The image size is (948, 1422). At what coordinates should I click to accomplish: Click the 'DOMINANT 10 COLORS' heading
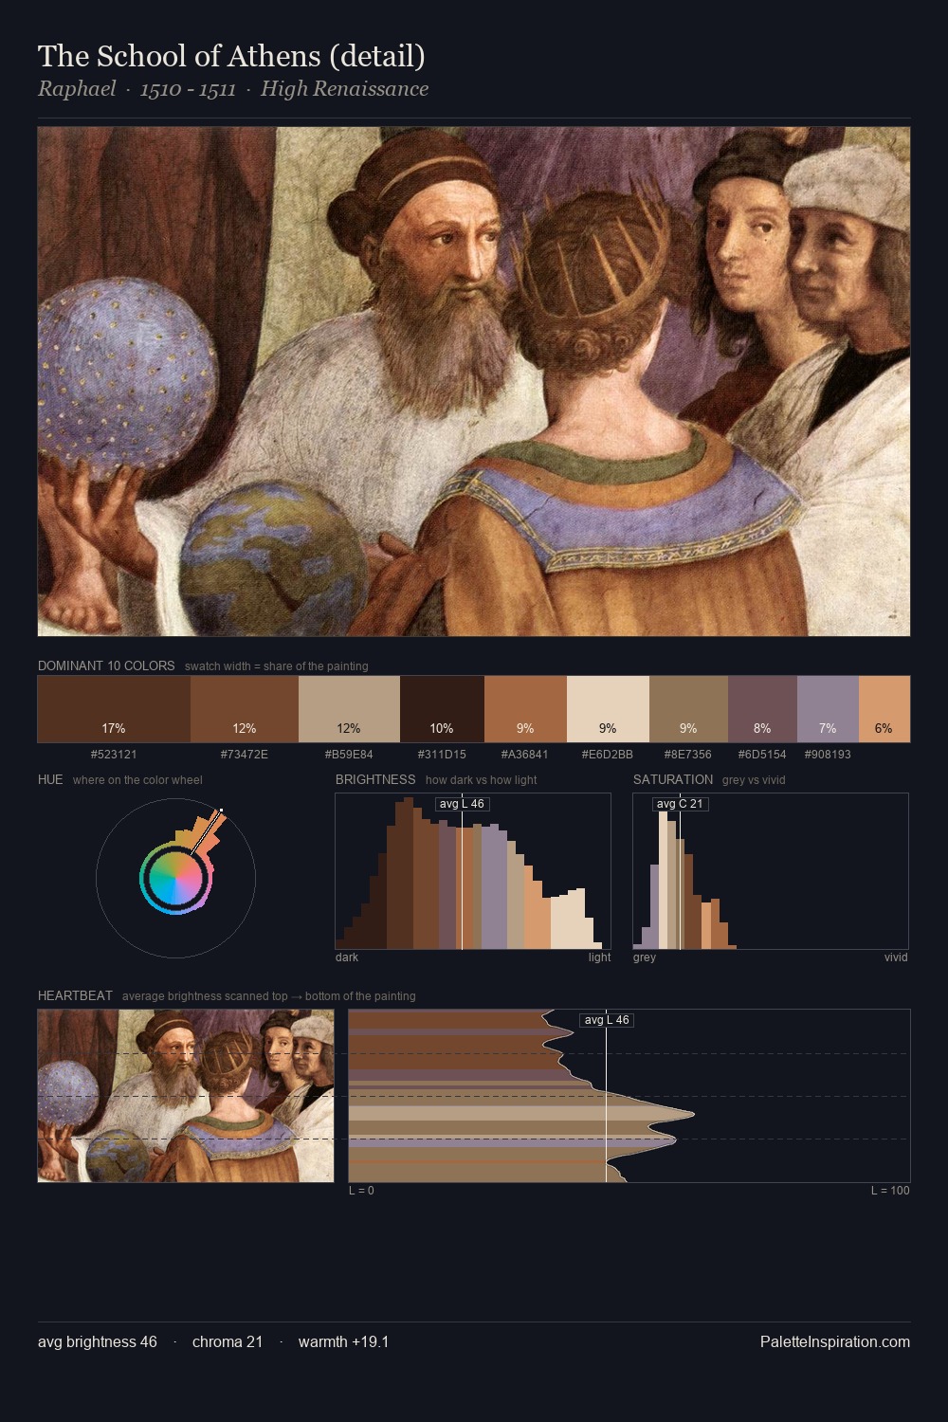coord(106,665)
